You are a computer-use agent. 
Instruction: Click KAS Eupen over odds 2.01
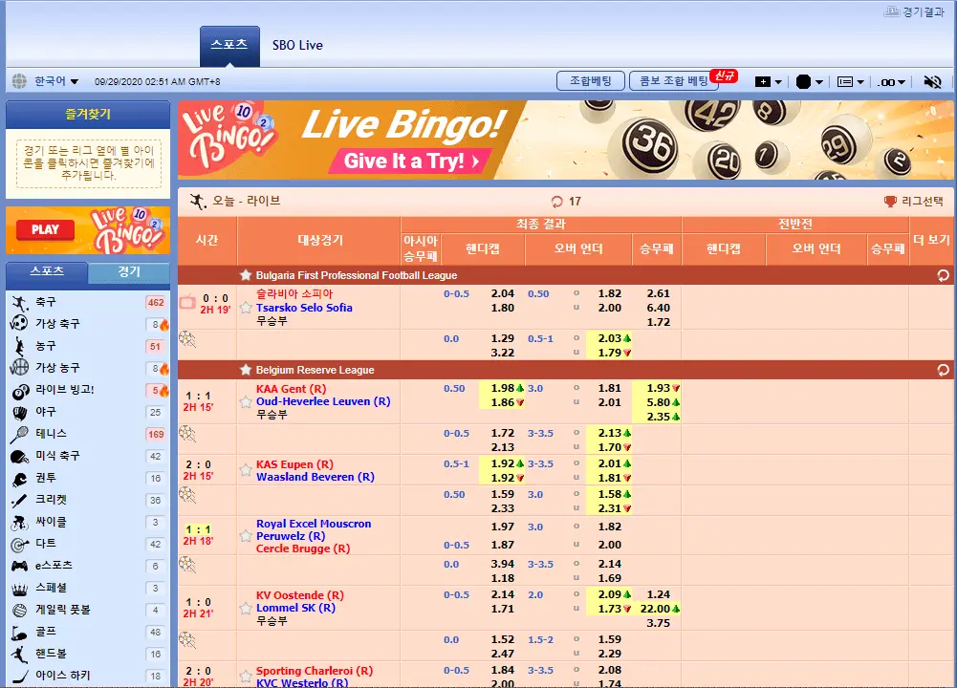pos(609,463)
